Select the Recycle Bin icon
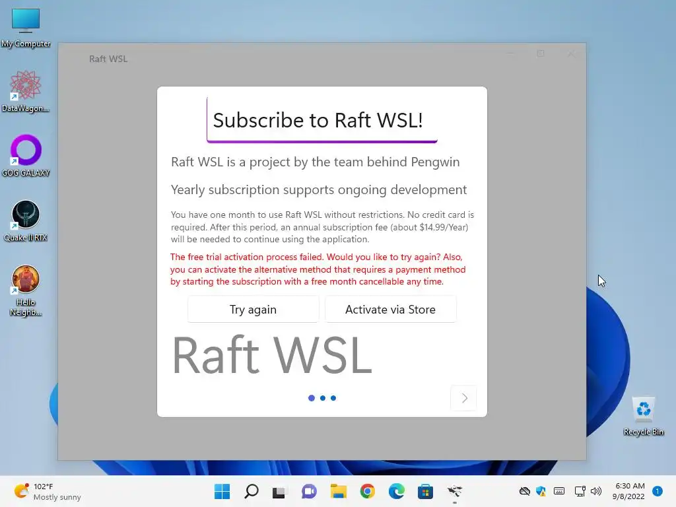The height and width of the screenshot is (507, 676). 643,416
